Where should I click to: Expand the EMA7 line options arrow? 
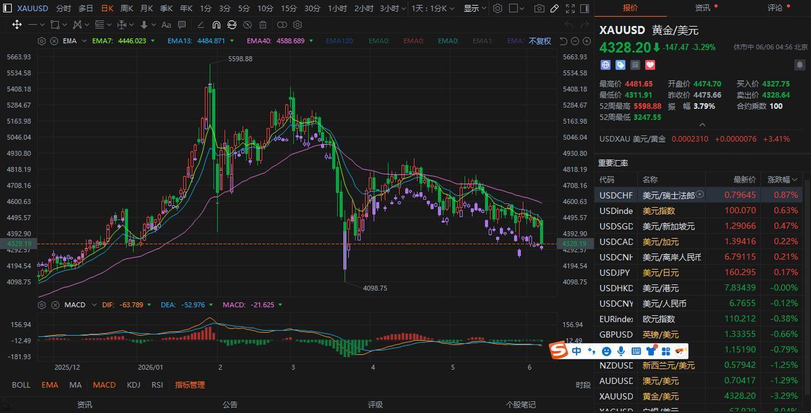click(x=153, y=41)
